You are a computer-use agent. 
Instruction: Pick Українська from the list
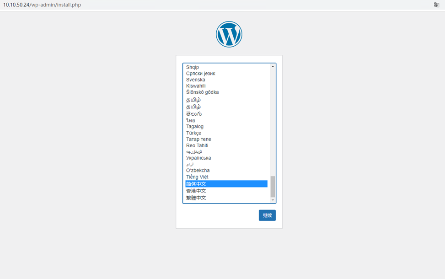(226, 158)
